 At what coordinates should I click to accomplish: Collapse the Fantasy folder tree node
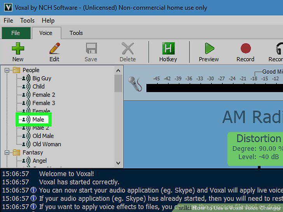click(7, 153)
